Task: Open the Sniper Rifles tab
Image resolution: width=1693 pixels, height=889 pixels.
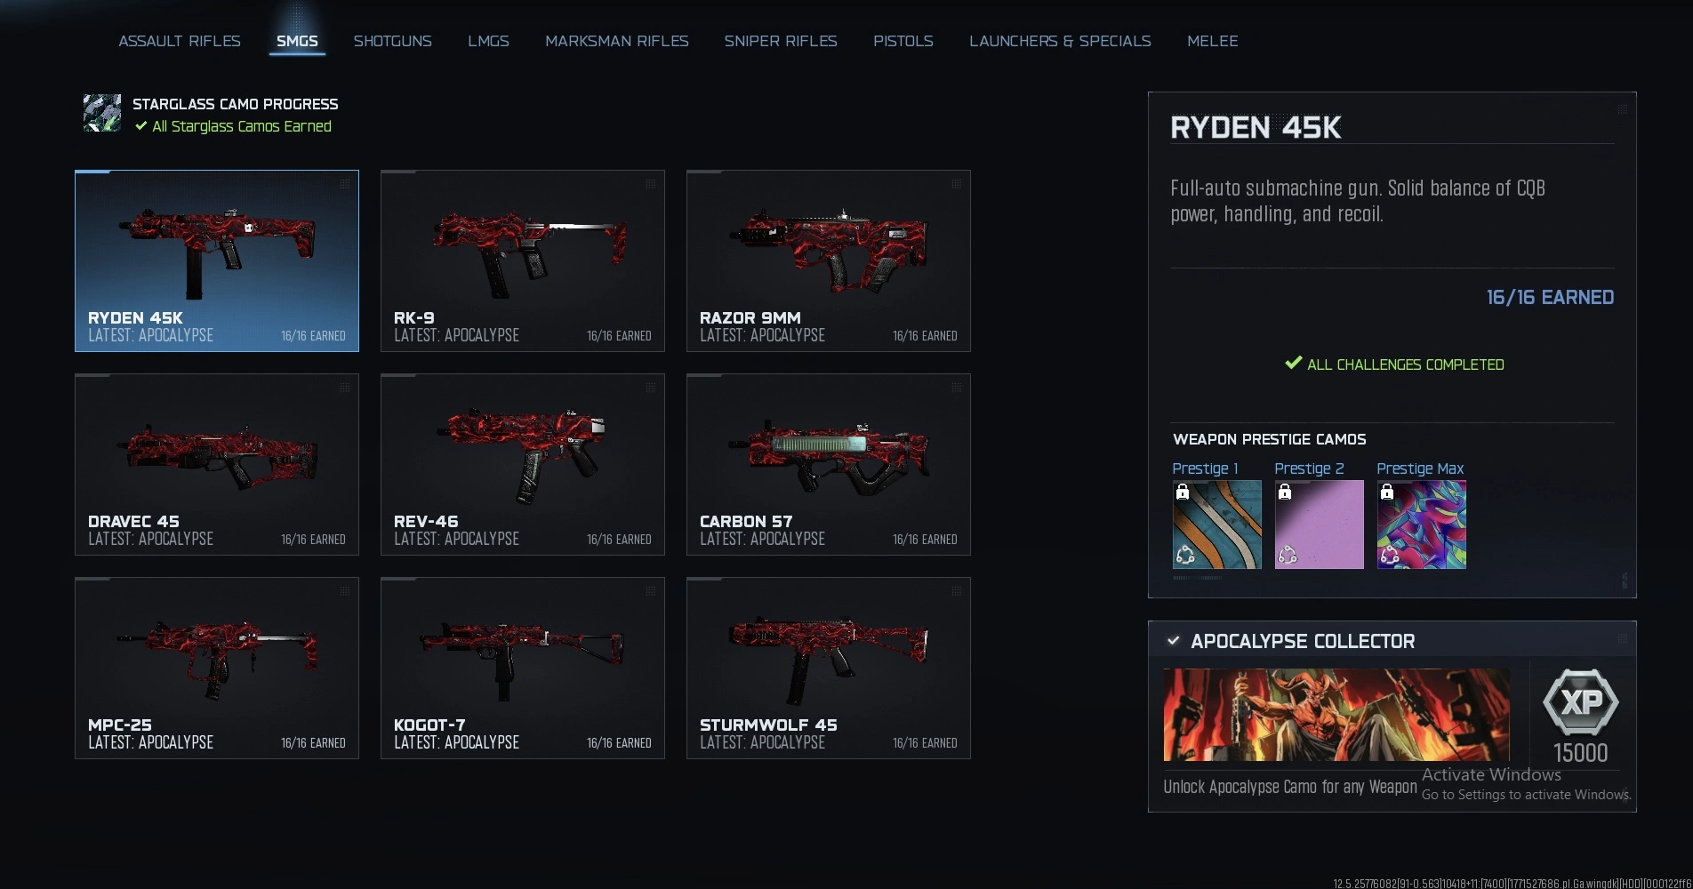Action: pyautogui.click(x=781, y=41)
